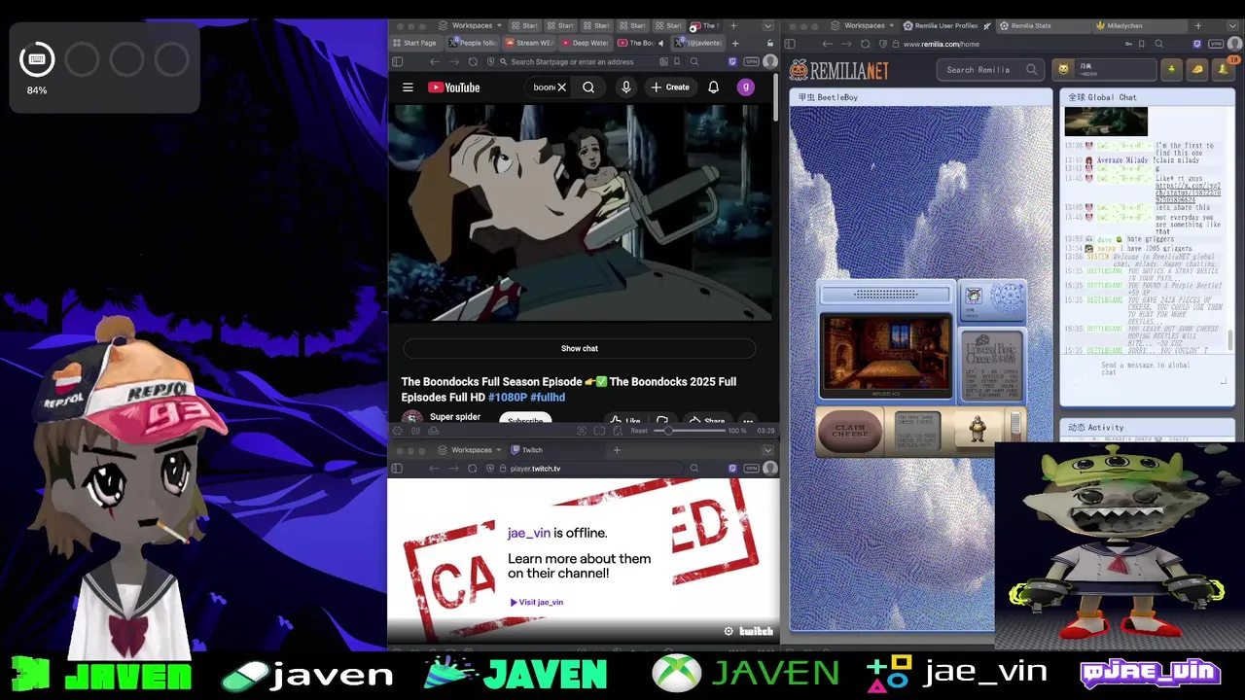Mute audio on The Boondocks tab
Screen dimensions: 1245x700
[660, 43]
